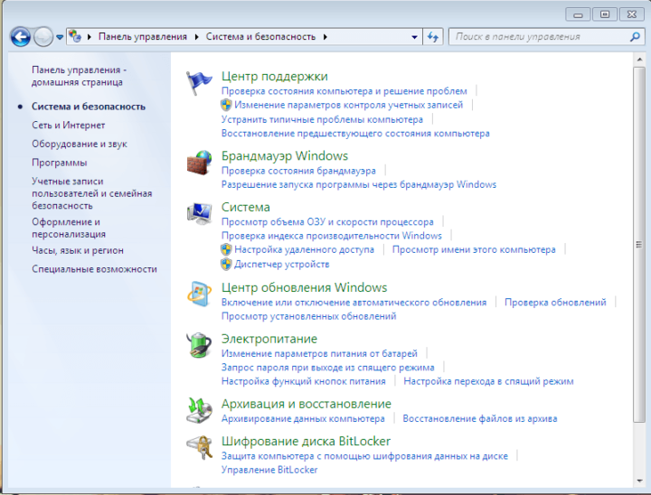
Task: Click the Электропитание battery icon
Action: (x=199, y=345)
